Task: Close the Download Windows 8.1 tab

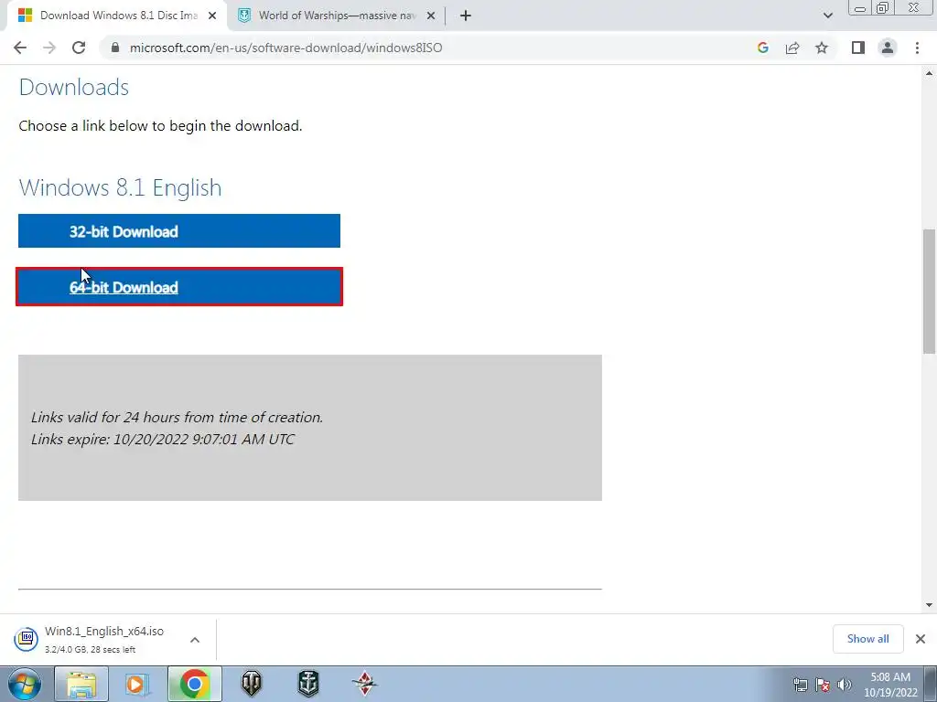Action: (212, 16)
